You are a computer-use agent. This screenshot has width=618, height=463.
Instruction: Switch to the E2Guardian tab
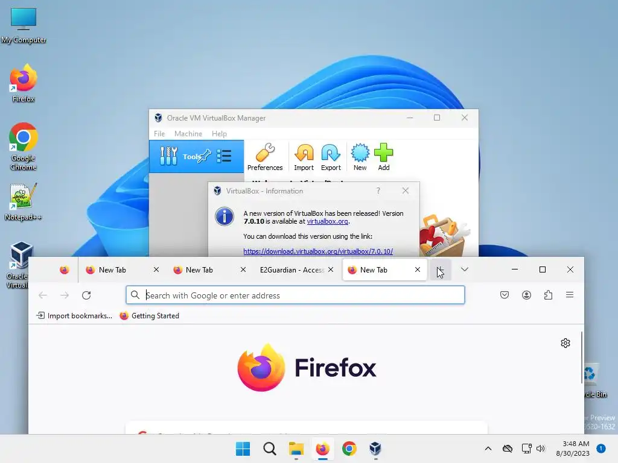click(x=291, y=269)
